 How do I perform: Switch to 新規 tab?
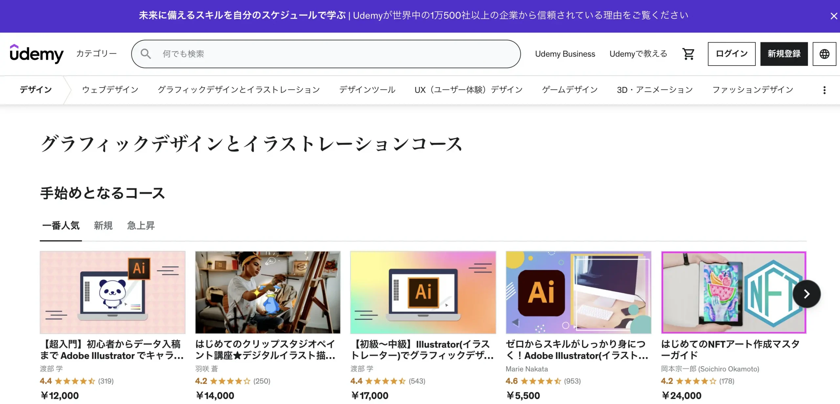point(103,226)
